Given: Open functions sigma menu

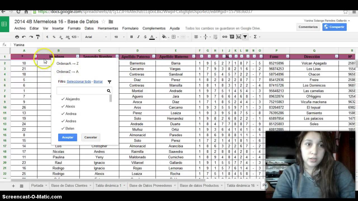Looking at the screenshot, I should (x=255, y=37).
